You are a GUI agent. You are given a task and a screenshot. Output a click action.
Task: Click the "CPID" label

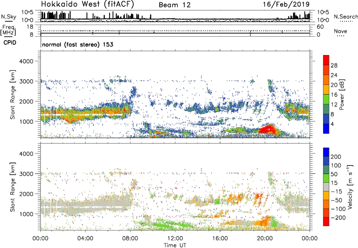point(10,43)
